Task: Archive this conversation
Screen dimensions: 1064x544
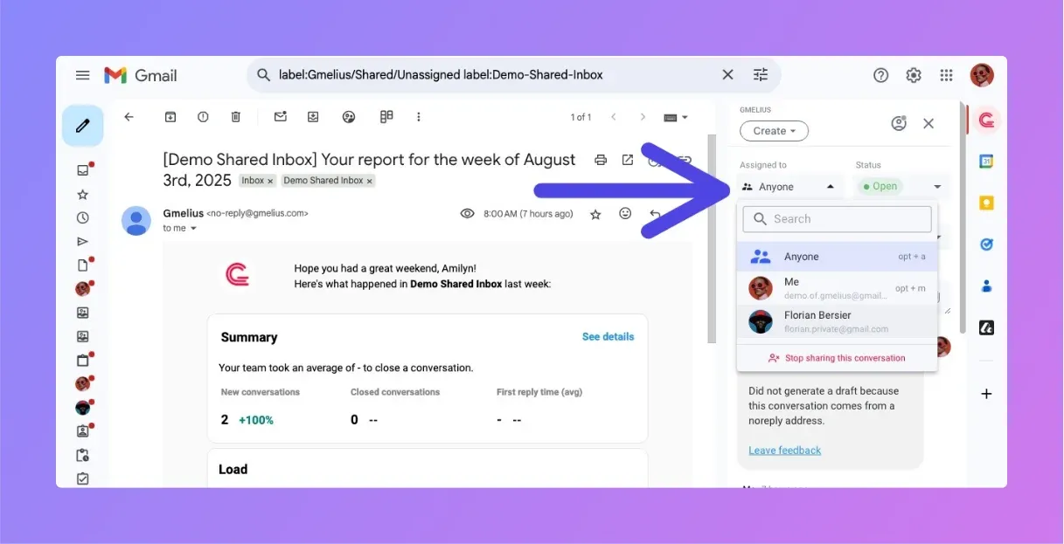Action: (170, 117)
